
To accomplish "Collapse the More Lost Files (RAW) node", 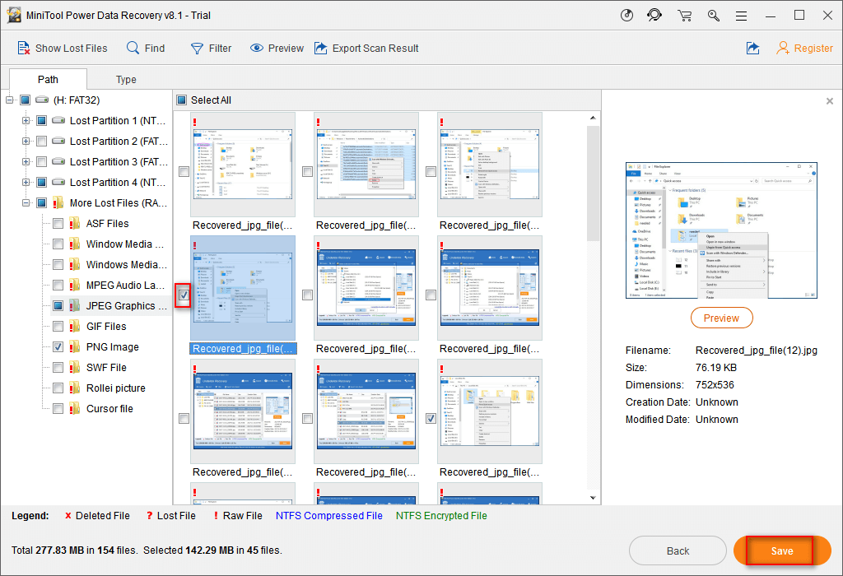I will pos(26,202).
